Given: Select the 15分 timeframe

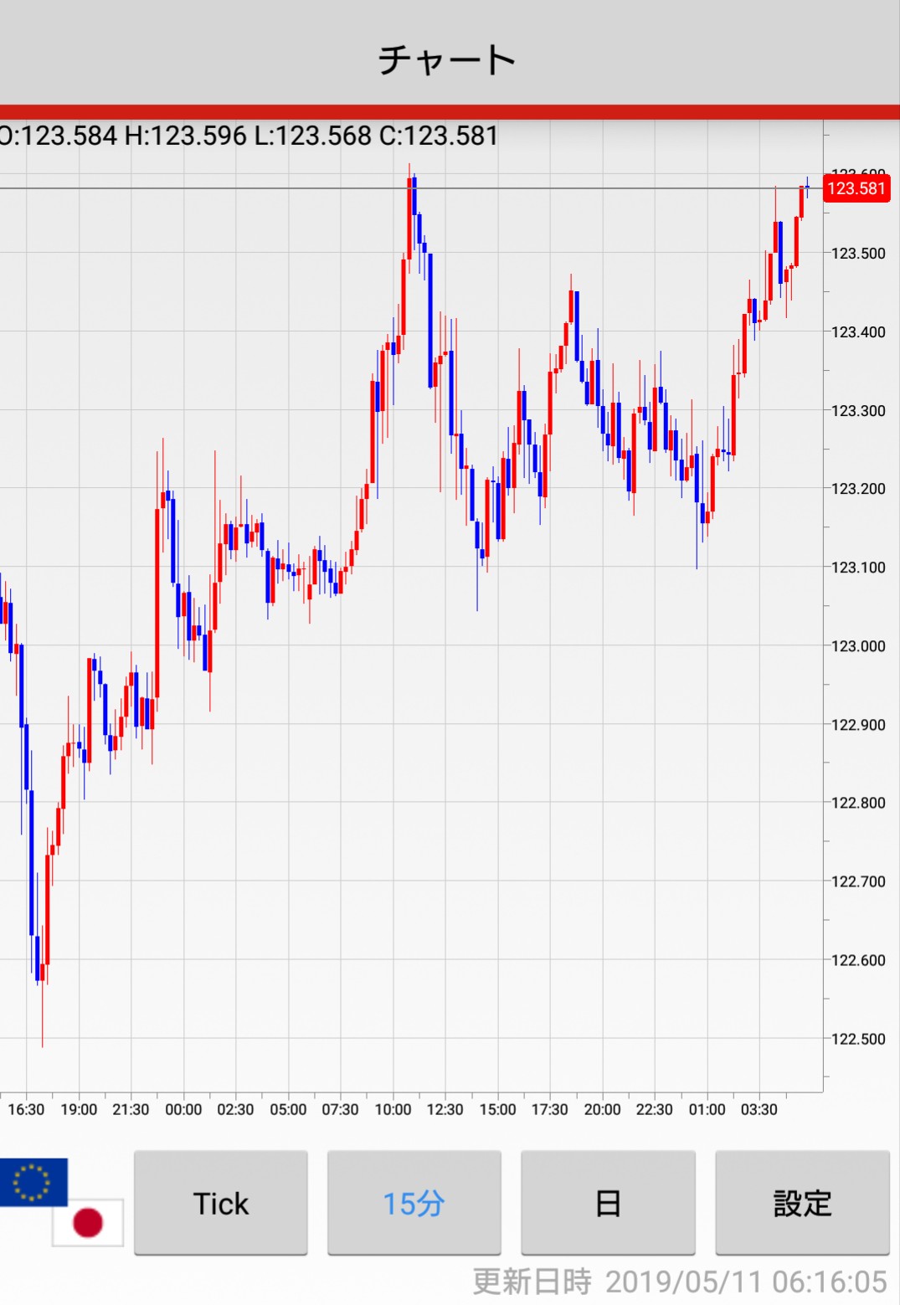Looking at the screenshot, I should [x=414, y=1203].
